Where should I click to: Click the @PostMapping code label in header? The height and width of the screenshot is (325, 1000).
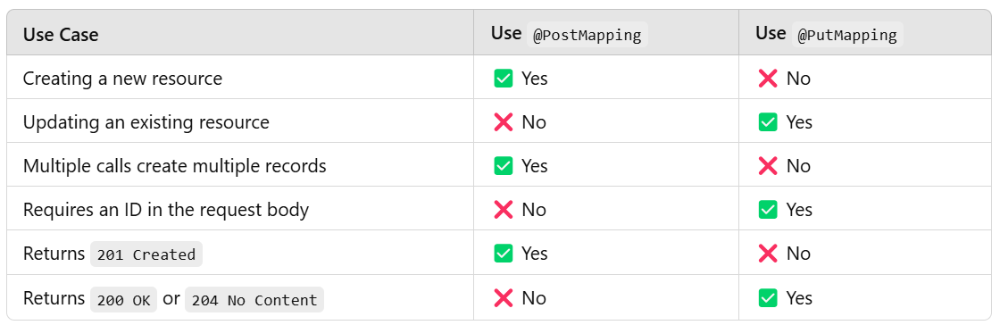click(x=587, y=35)
